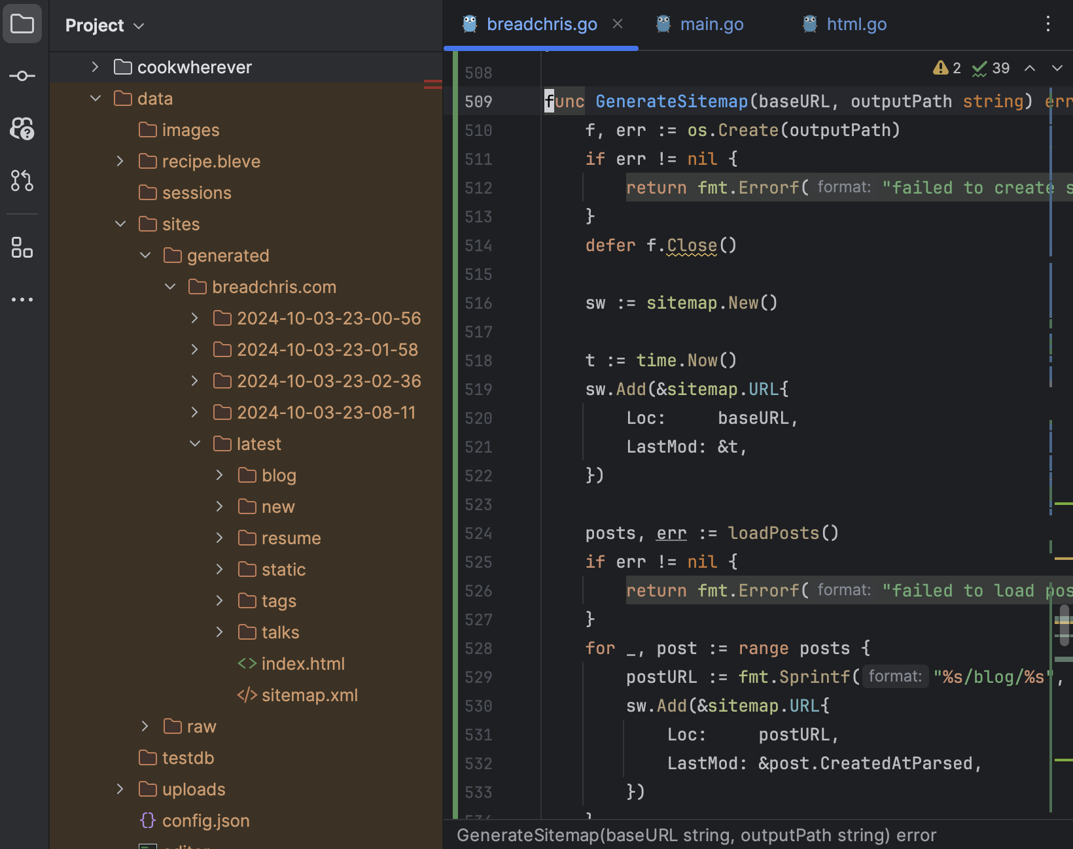Click the index.html file icon
This screenshot has height=849, width=1073.
tap(247, 664)
